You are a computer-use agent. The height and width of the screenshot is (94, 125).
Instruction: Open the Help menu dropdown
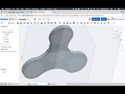coord(109,19)
